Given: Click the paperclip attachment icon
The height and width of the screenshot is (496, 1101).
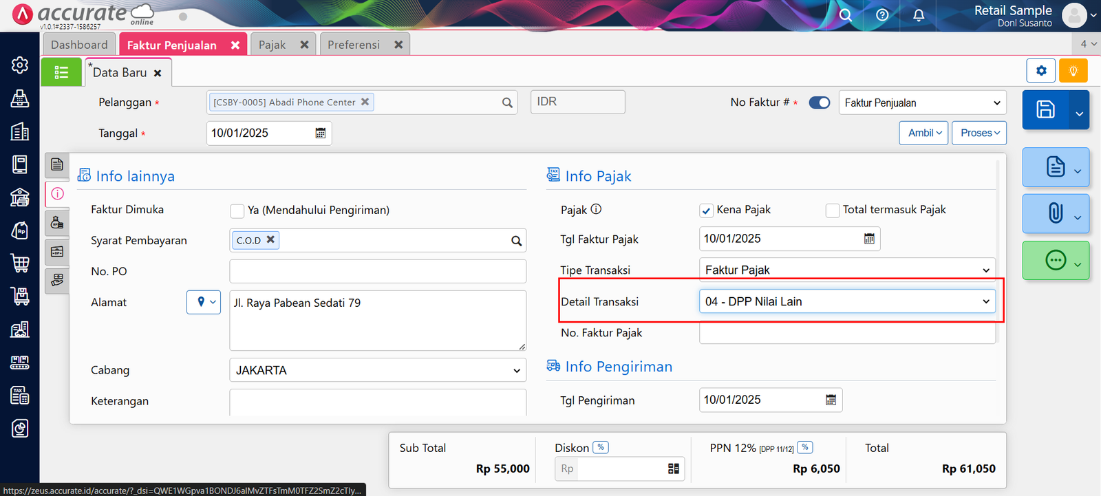Looking at the screenshot, I should click(x=1055, y=213).
